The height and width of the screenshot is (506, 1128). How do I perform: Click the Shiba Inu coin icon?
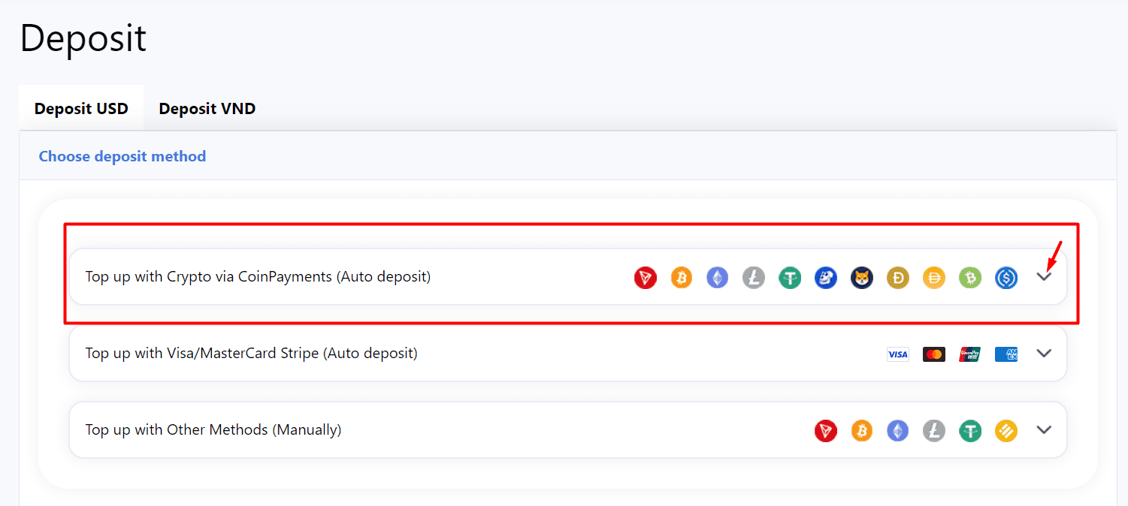861,278
